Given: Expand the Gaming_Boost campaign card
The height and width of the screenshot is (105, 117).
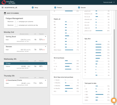Looking at the screenshot, I should point(45,37).
